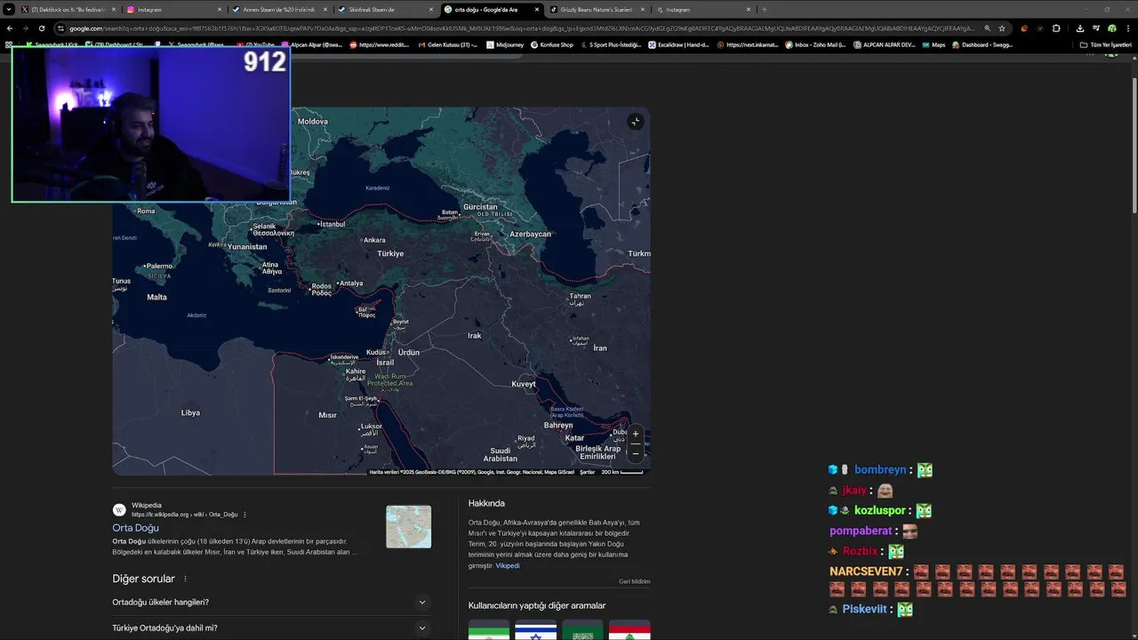This screenshot has height=640, width=1138.
Task: Open a new browser tab
Action: (x=764, y=9)
